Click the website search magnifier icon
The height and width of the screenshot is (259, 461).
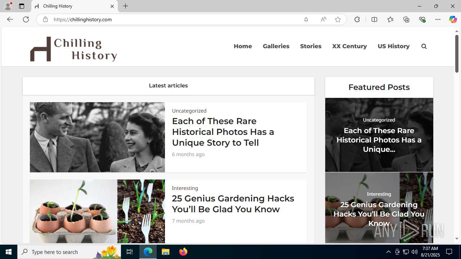[x=424, y=46]
